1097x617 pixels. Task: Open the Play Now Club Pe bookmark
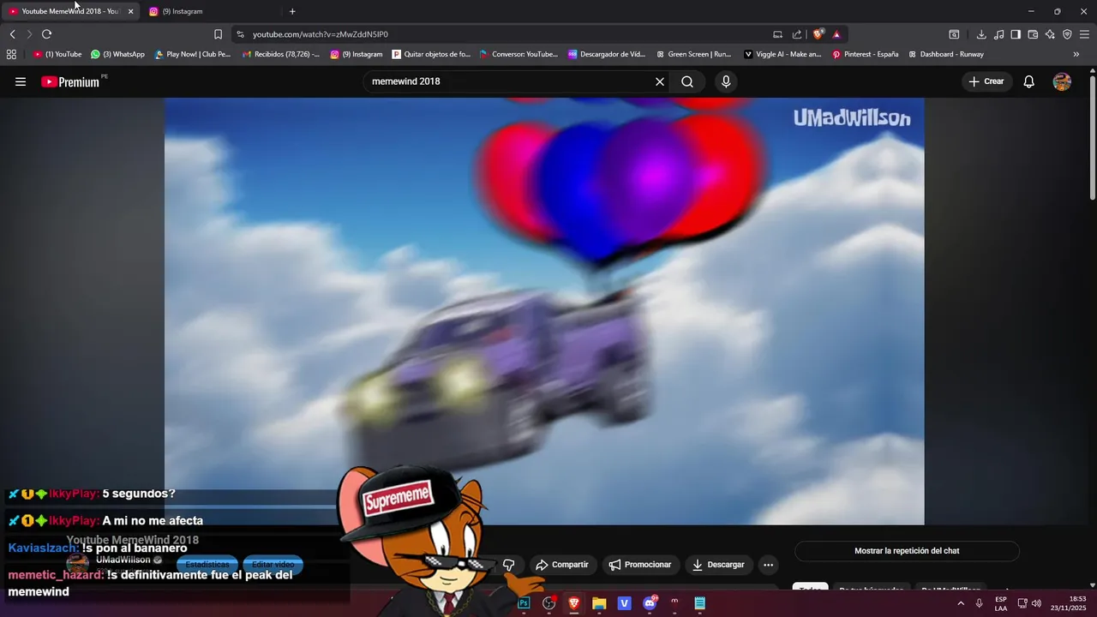193,54
